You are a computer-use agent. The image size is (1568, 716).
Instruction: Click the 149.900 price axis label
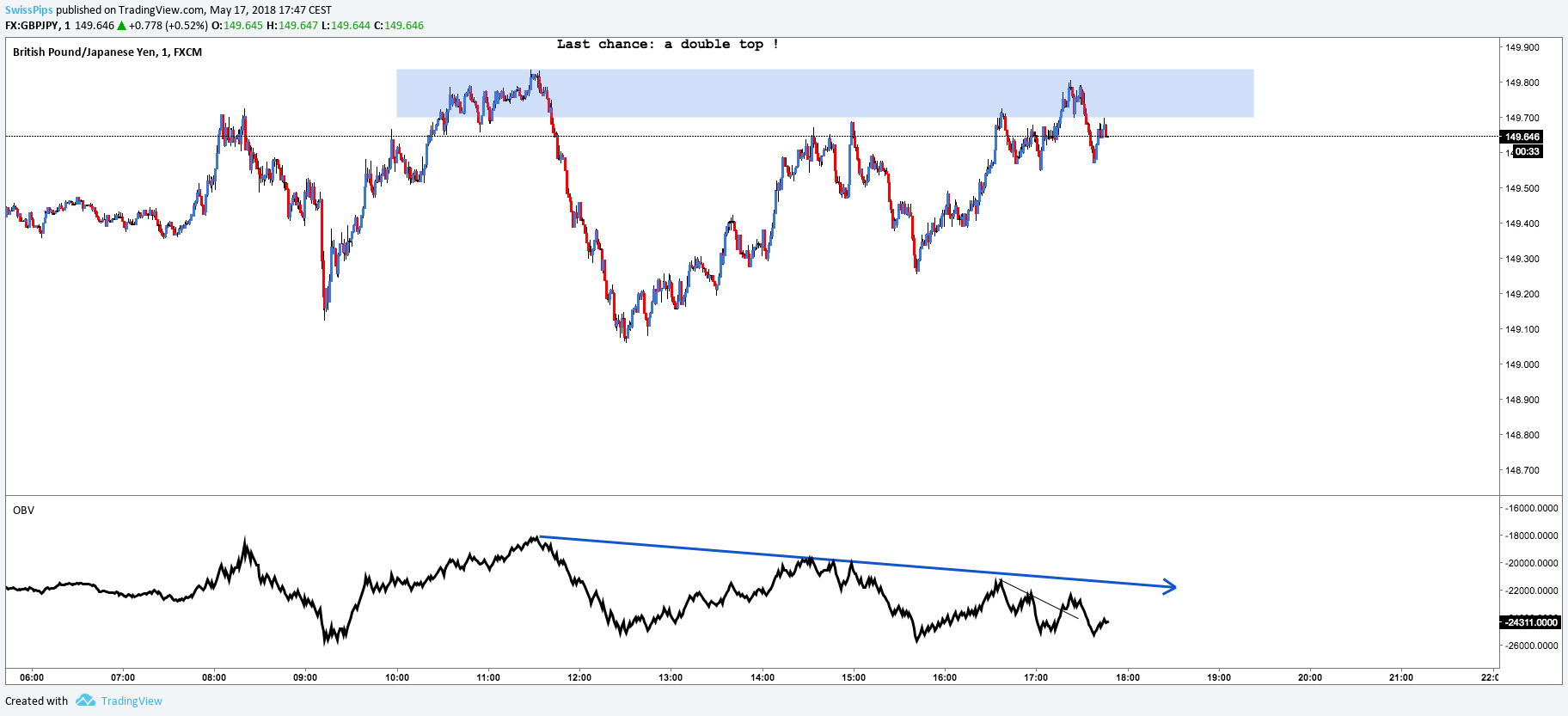coord(1522,47)
